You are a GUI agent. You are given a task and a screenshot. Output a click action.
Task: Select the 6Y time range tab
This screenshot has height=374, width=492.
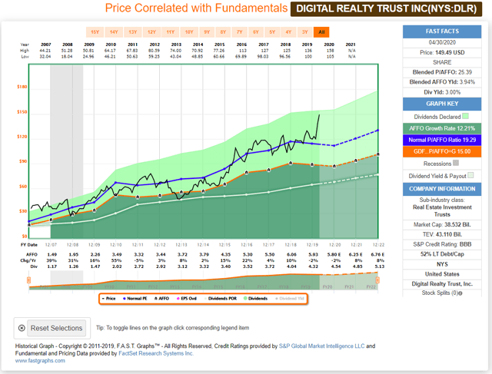point(256,32)
